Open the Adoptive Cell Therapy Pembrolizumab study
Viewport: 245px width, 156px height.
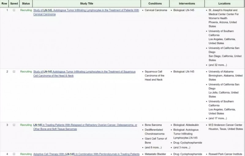(x=86, y=154)
